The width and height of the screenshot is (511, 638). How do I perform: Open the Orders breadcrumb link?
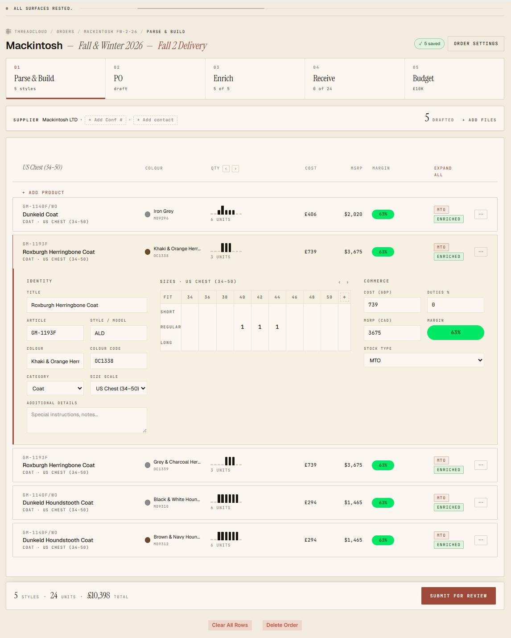coord(66,32)
